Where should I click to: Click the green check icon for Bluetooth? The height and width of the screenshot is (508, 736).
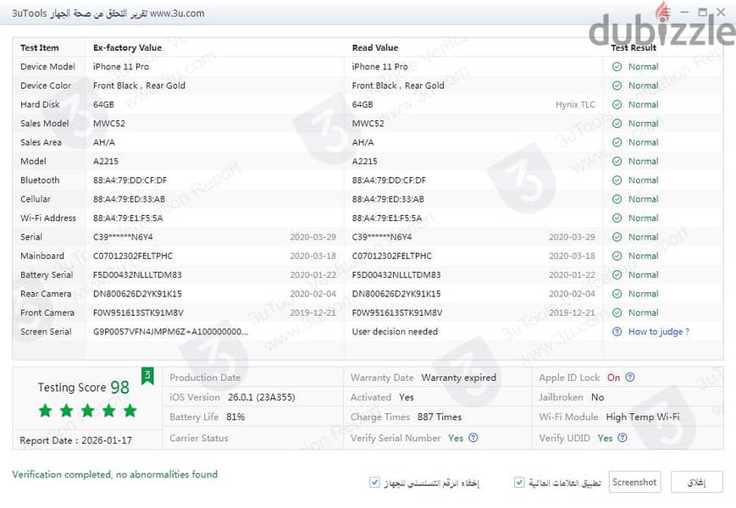(617, 180)
